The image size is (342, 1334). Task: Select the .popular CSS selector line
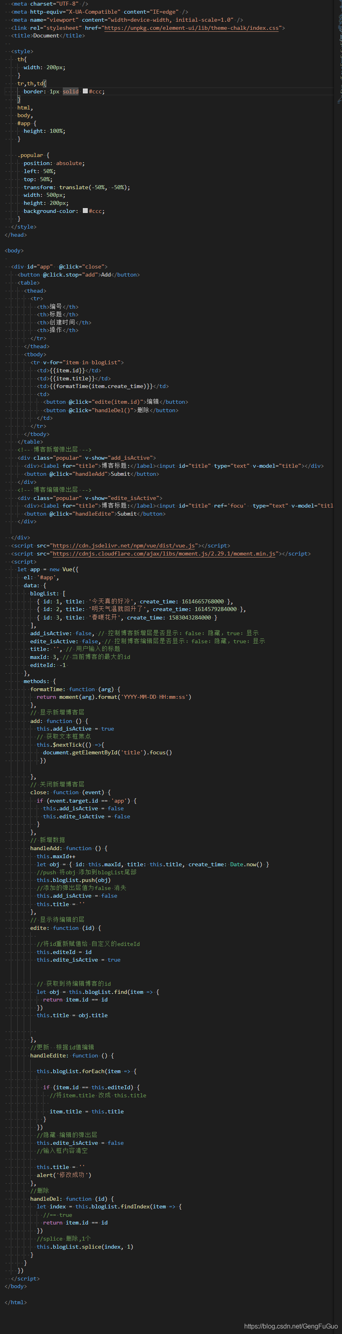(34, 155)
